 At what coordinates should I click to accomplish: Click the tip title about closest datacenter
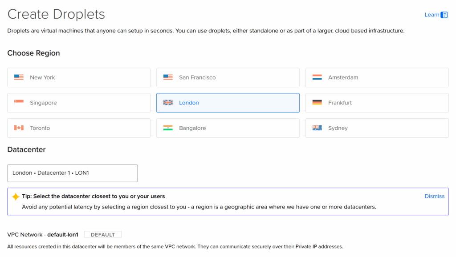94,197
